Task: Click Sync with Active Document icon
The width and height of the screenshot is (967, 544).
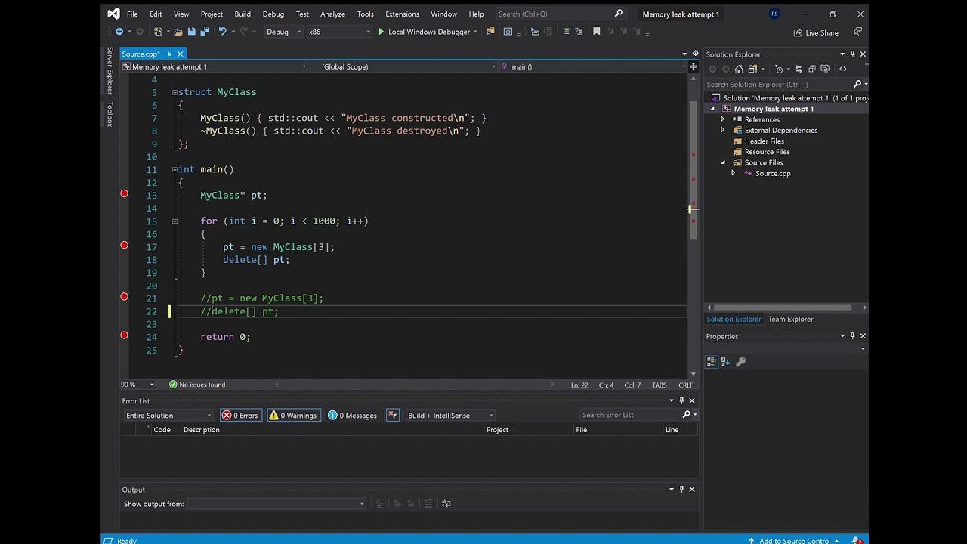Action: [799, 69]
